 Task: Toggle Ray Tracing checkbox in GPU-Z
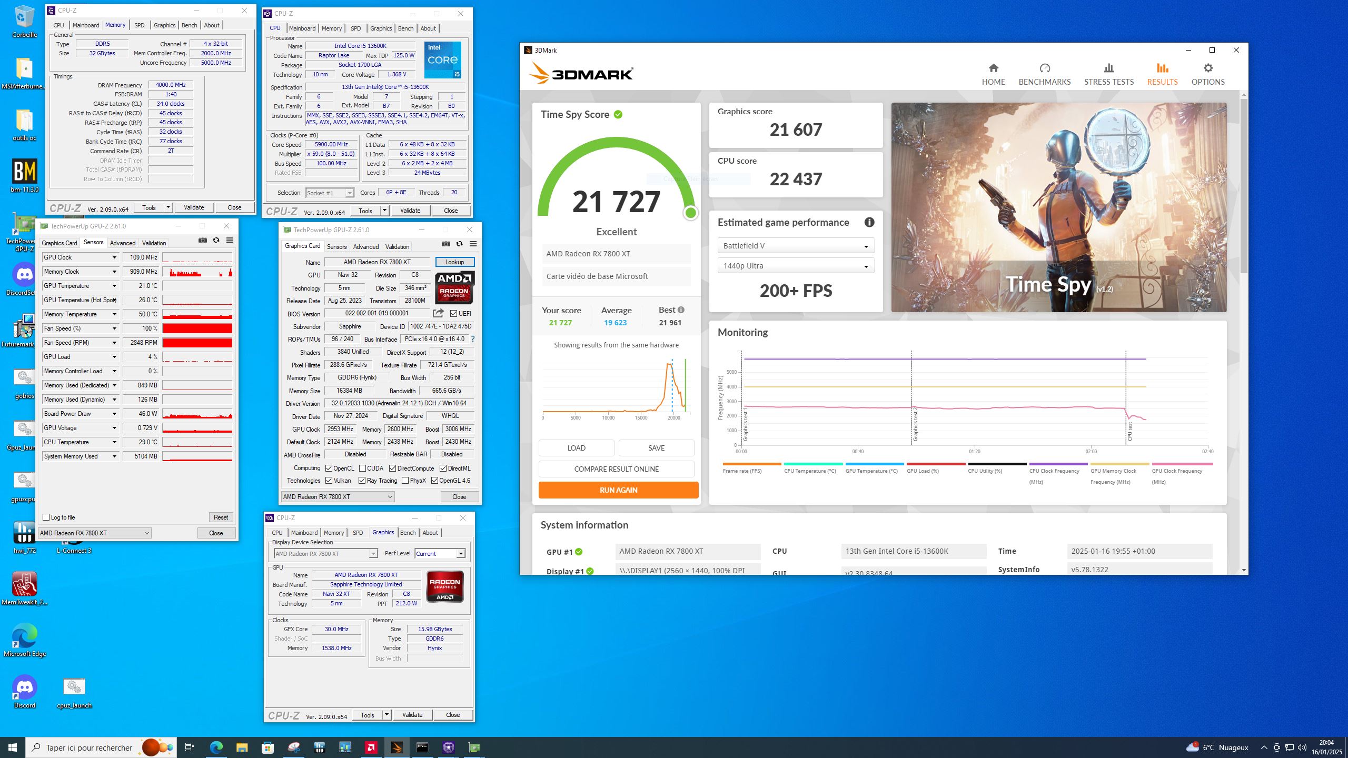[x=362, y=480]
